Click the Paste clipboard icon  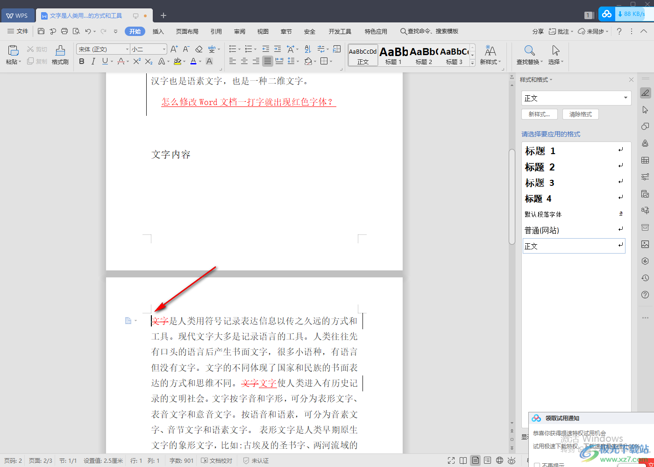tap(13, 50)
